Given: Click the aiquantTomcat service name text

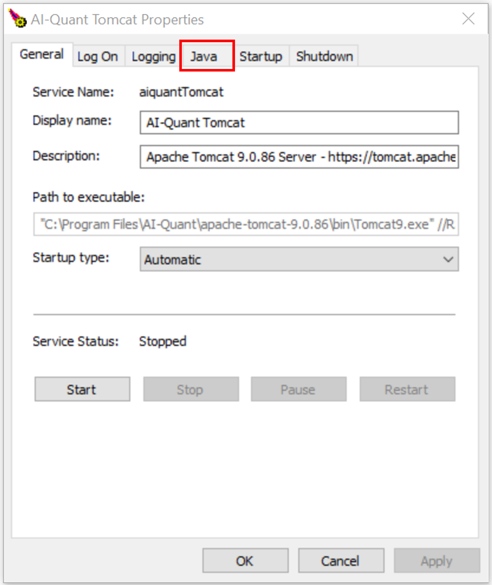Looking at the screenshot, I should coord(181,92).
